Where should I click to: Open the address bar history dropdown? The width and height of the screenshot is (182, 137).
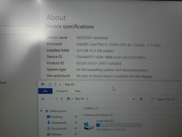tap(133, 99)
